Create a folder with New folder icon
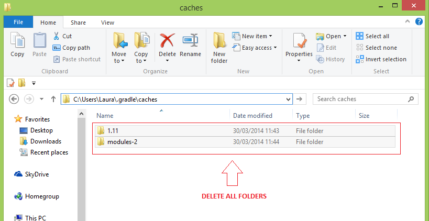The height and width of the screenshot is (221, 429). click(219, 42)
